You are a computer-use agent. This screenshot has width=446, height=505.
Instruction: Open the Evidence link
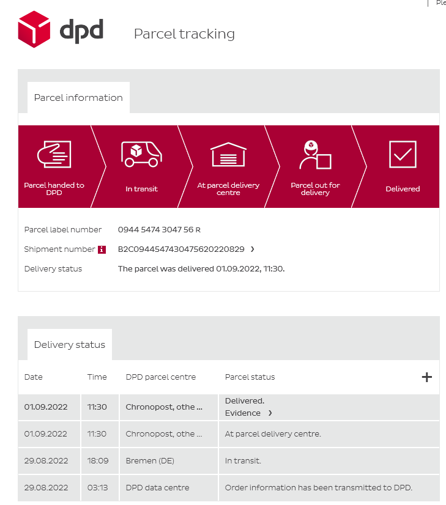243,413
